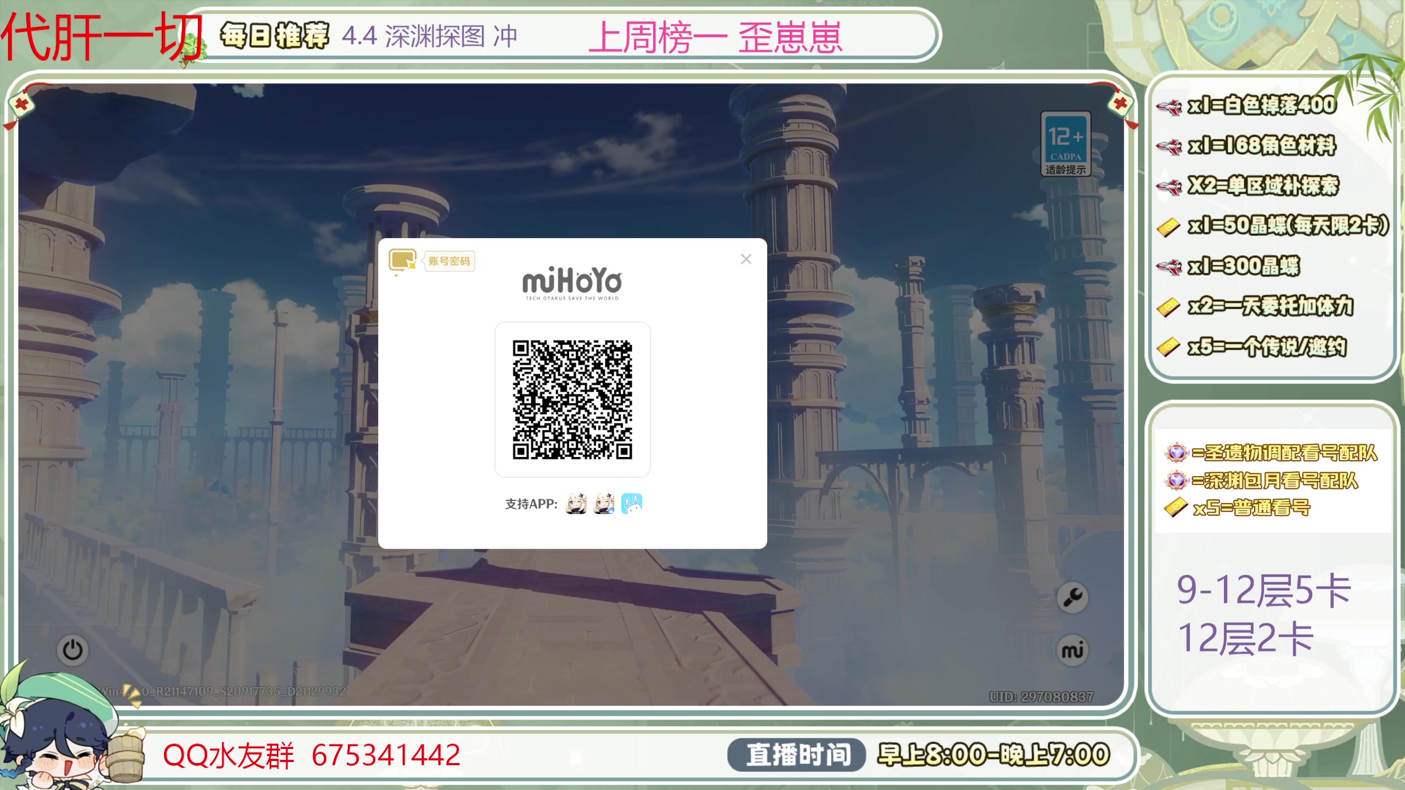Click the 早上8:00-晚上7:00 schedule text
Image resolution: width=1405 pixels, height=790 pixels.
993,755
